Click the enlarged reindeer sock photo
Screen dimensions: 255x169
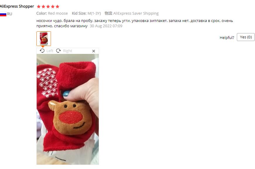68,109
